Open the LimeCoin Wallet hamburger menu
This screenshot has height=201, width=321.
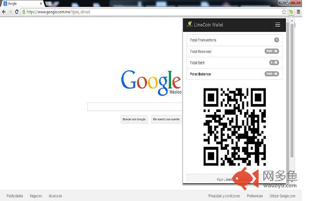click(277, 25)
